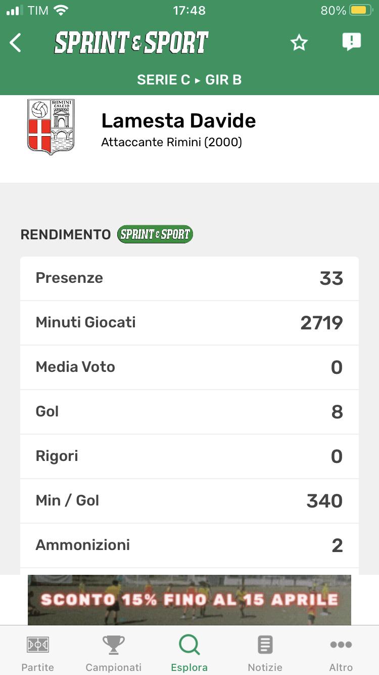Add player to favorites with star icon
Viewport: 379px width, 675px height.
[x=299, y=43]
